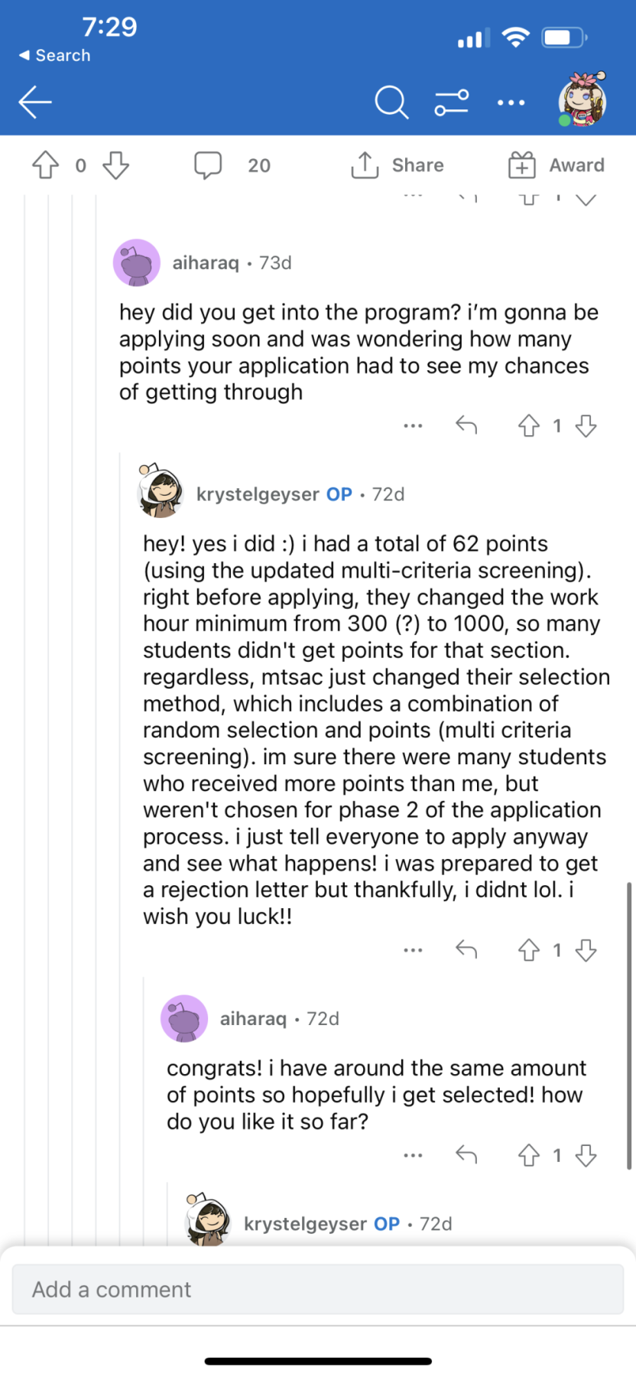Tap the Add a comment field
Image resolution: width=636 pixels, height=1377 pixels.
pyautogui.click(x=318, y=1290)
